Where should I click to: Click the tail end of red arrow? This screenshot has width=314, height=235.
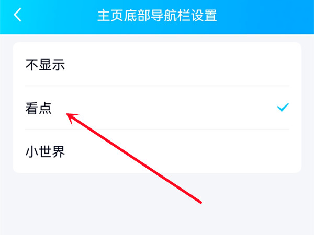(200, 202)
